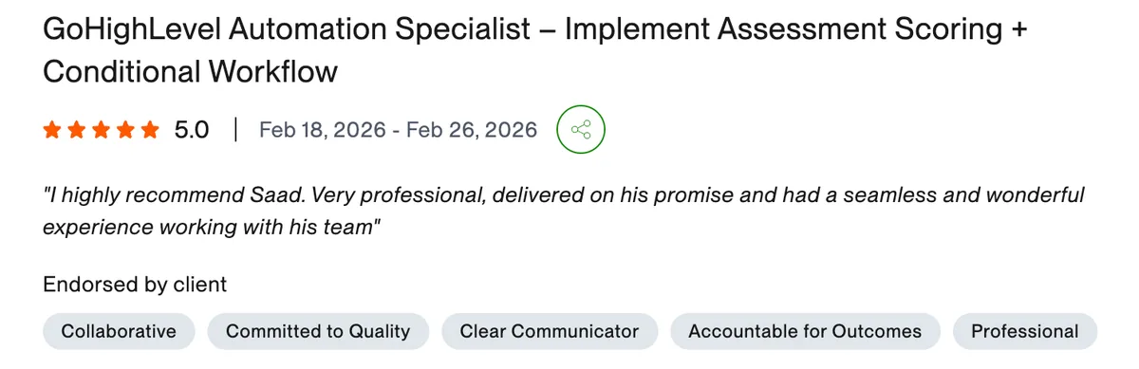The image size is (1139, 369).
Task: Click the 5.0 rating score
Action: [192, 130]
